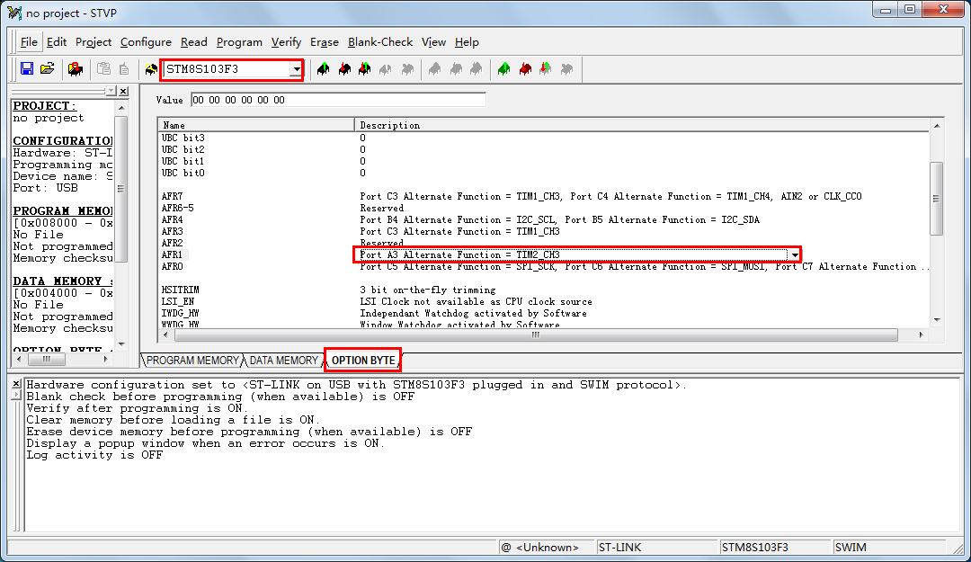Open the Edit menu
The height and width of the screenshot is (562, 971).
[x=57, y=42]
